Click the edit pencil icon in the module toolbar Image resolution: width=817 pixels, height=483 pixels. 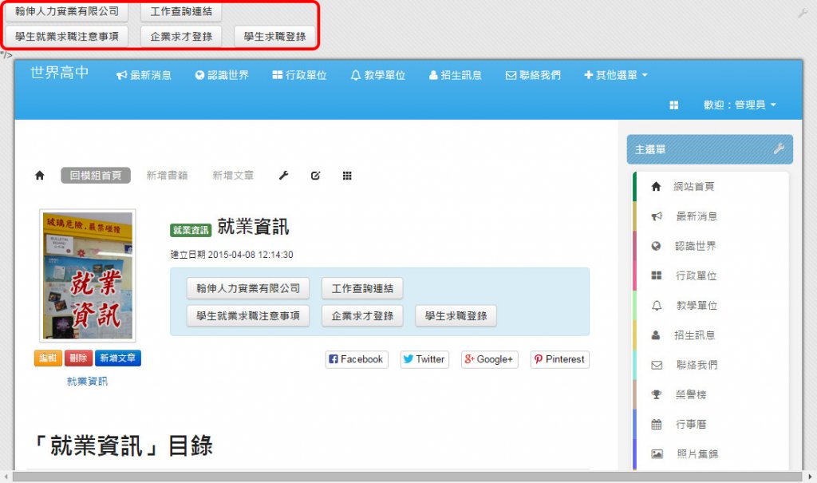pyautogui.click(x=315, y=176)
